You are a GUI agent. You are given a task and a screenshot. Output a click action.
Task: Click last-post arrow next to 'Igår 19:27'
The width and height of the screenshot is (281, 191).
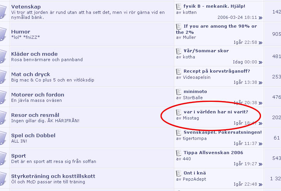(x=260, y=164)
